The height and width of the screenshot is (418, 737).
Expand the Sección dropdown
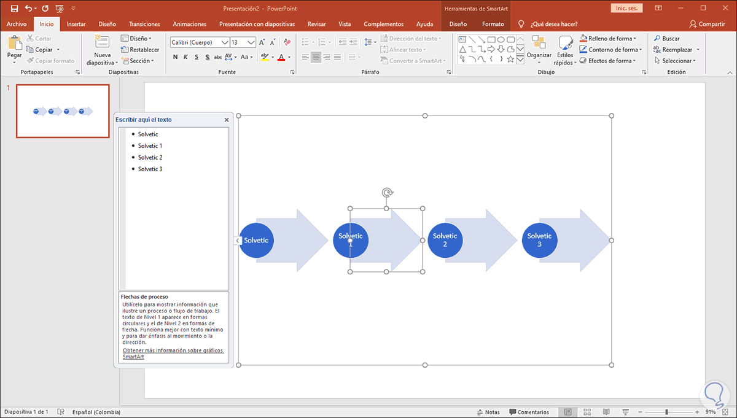click(x=138, y=61)
